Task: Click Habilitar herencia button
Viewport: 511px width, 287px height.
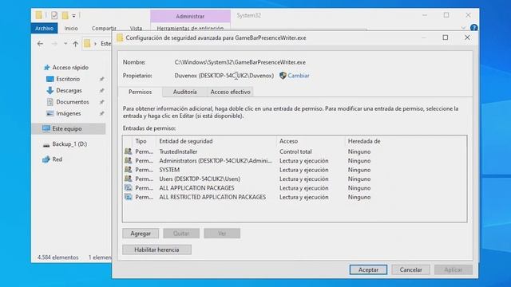Action: [156, 250]
